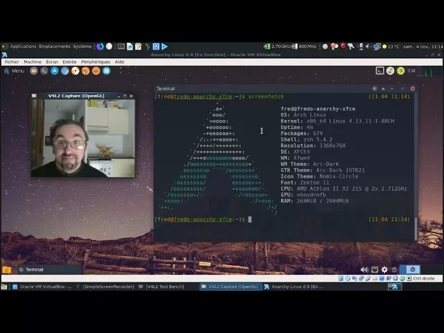Click the round colorful icon in guest right panel

pyautogui.click(x=390, y=71)
